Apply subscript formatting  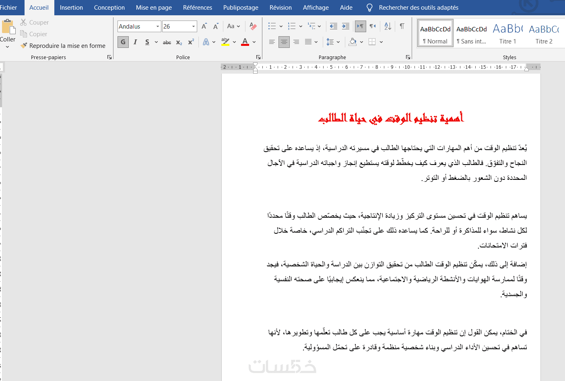coord(179,42)
